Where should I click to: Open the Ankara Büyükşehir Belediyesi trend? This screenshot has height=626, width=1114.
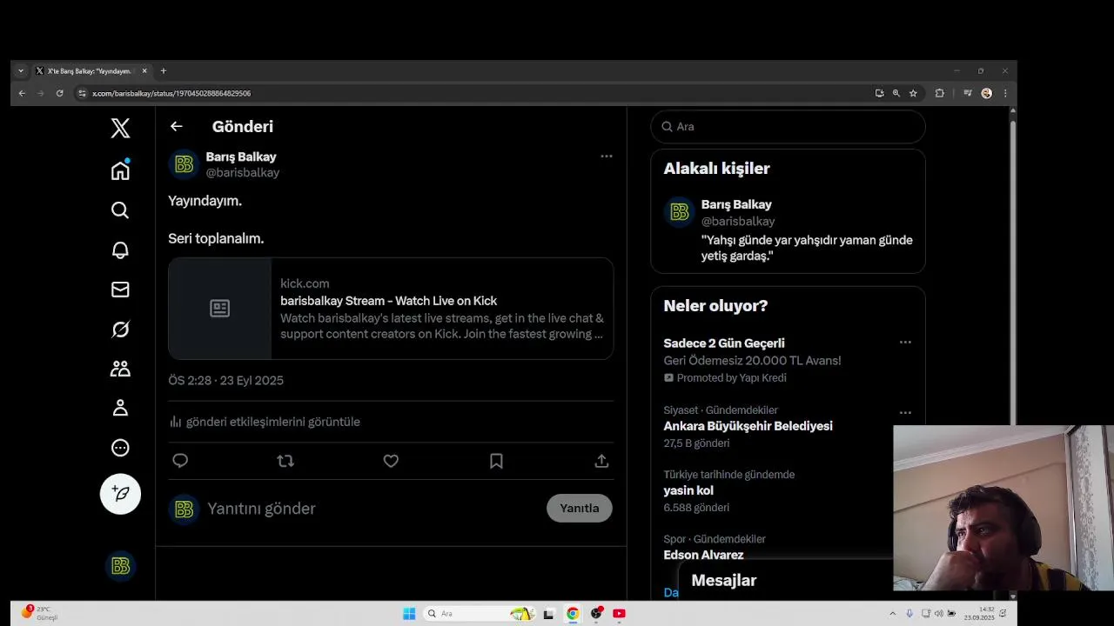748,426
